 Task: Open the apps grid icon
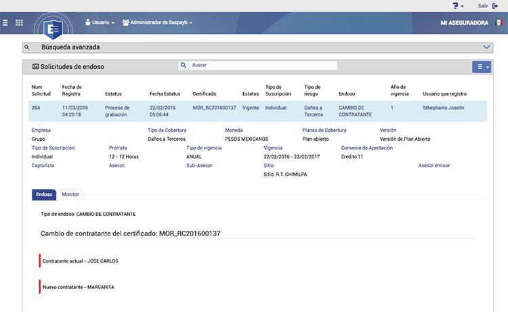coord(20,22)
